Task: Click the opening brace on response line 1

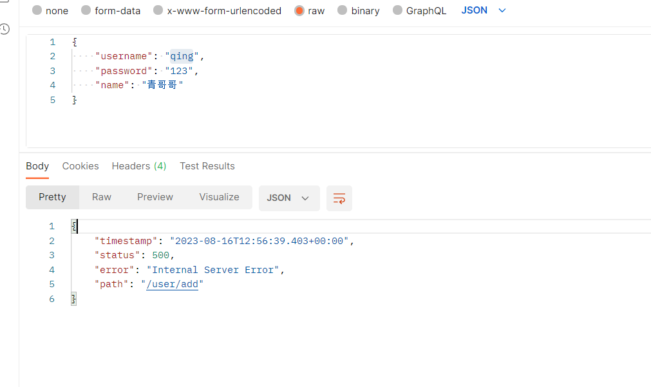Action: [x=74, y=226]
